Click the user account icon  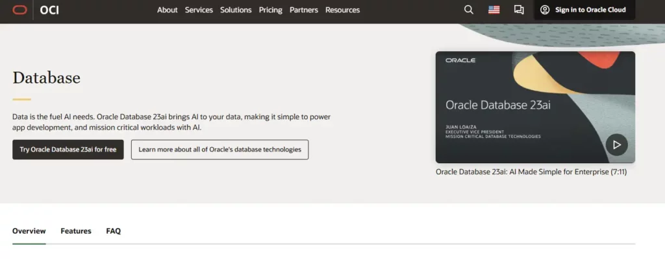click(x=545, y=10)
